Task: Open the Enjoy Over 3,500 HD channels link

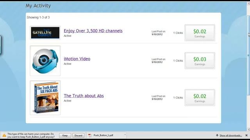Action: pyautogui.click(x=93, y=31)
